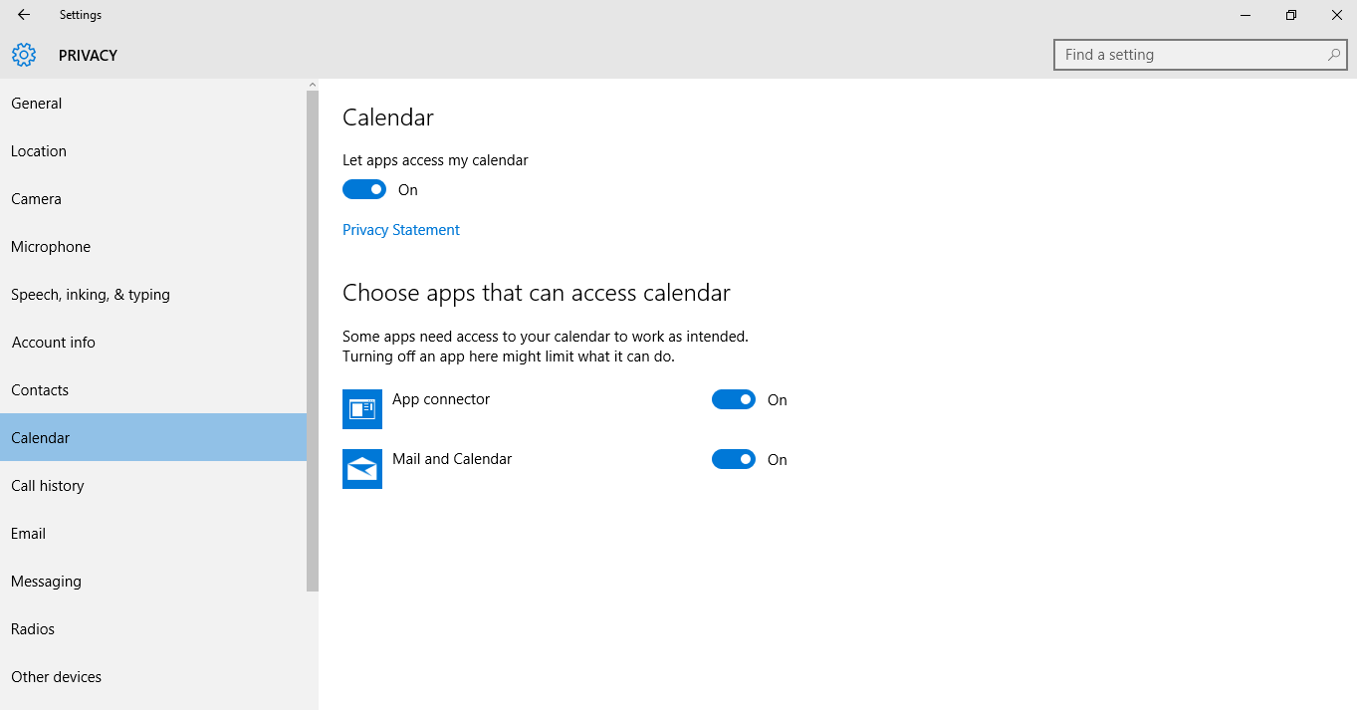Toggle Mail and Calendar access off
The image size is (1357, 710).
tap(734, 459)
